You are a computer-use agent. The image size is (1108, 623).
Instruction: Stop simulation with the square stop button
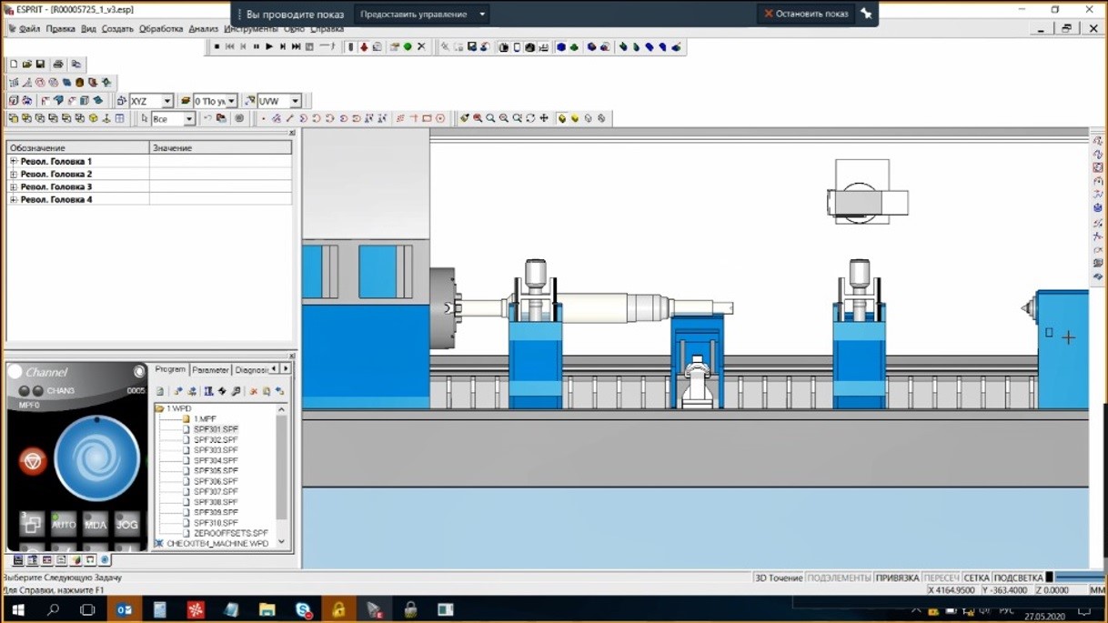217,46
